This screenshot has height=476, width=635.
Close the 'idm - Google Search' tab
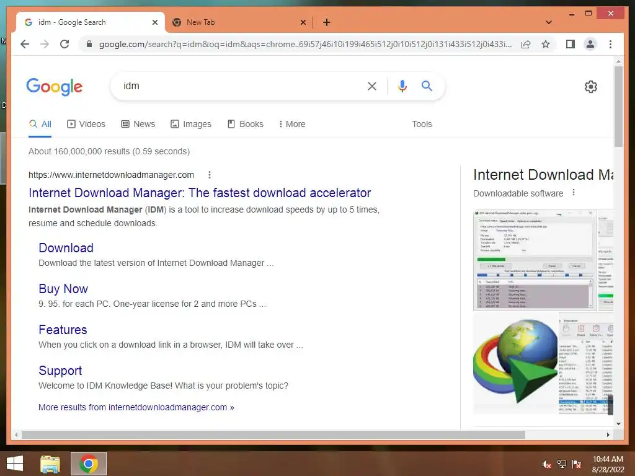point(154,22)
